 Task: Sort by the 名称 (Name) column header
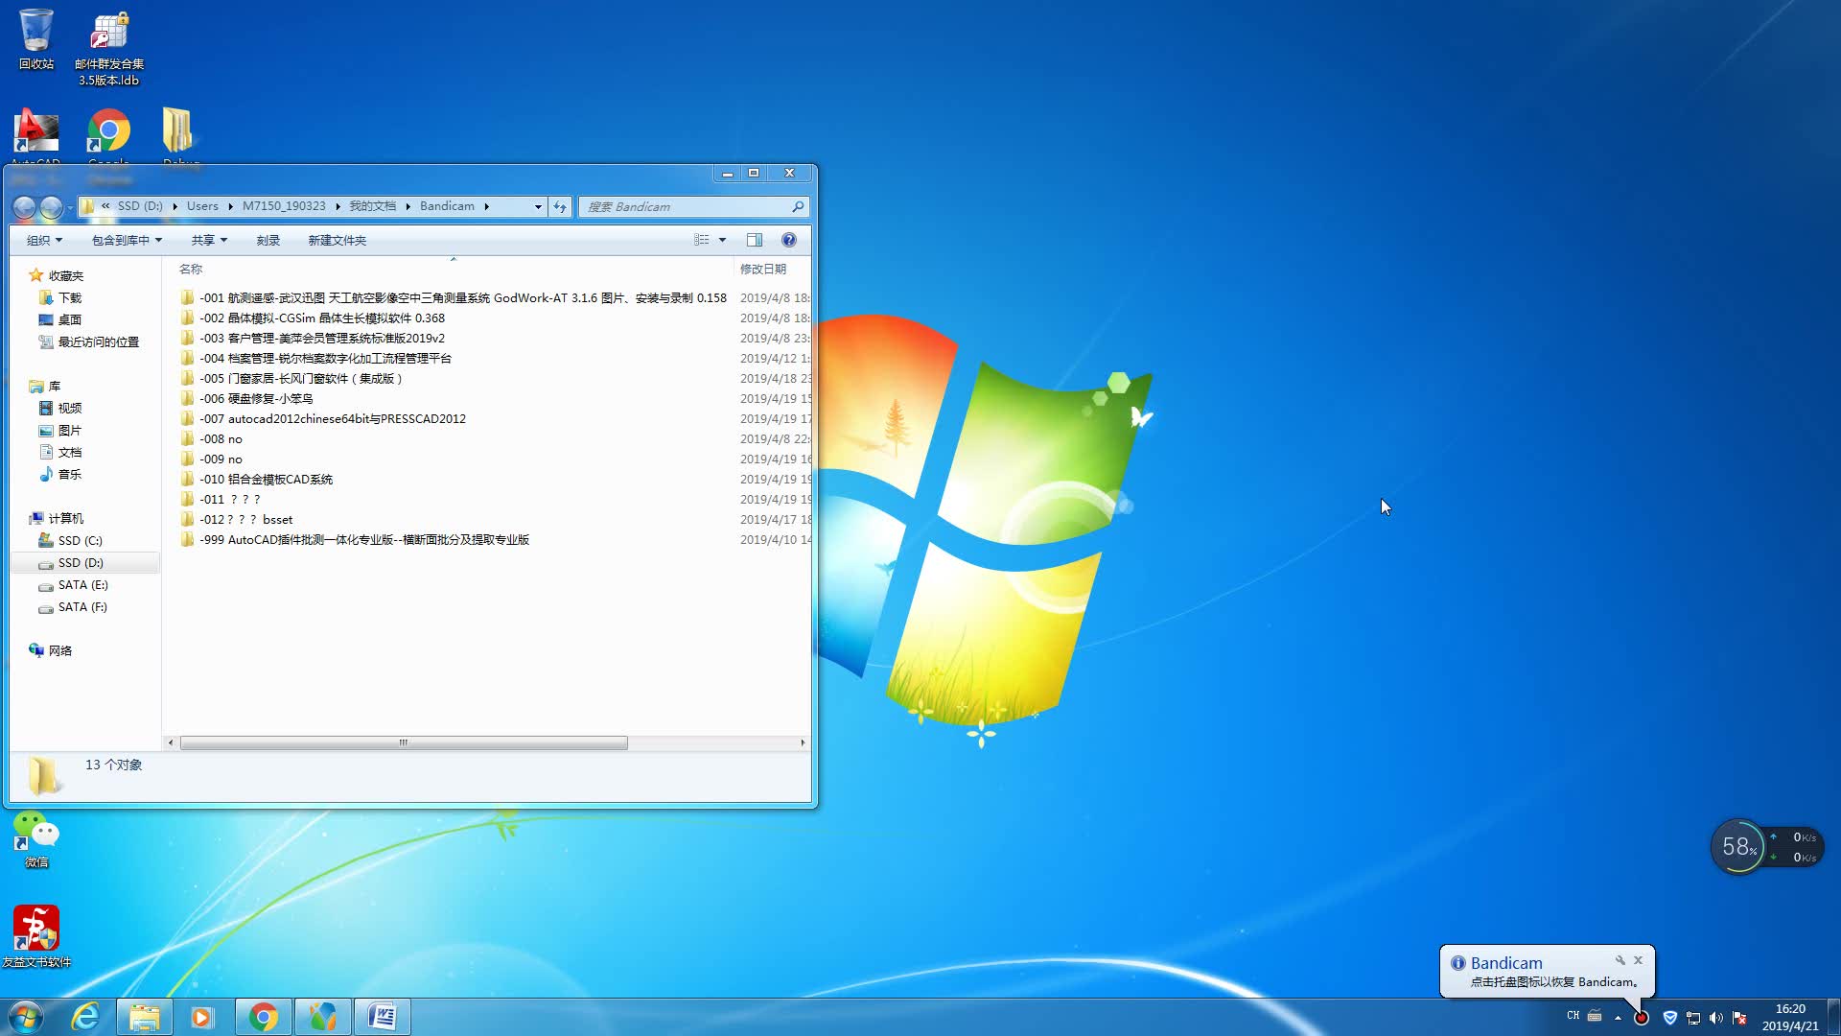191,269
